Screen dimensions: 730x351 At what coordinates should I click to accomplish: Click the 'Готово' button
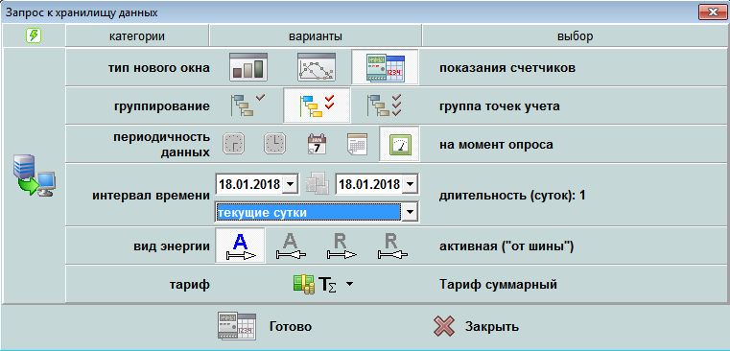(265, 326)
